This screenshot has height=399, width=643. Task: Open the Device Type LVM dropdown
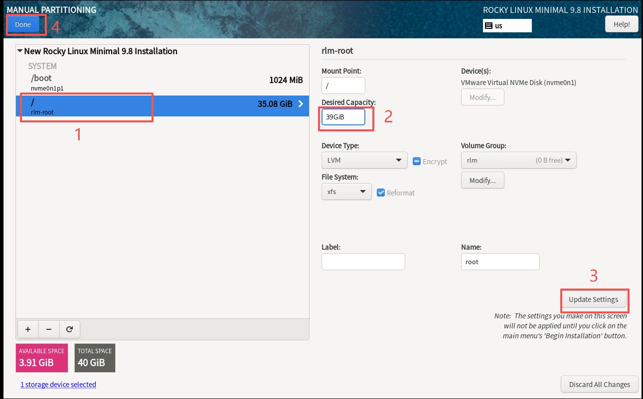click(364, 160)
